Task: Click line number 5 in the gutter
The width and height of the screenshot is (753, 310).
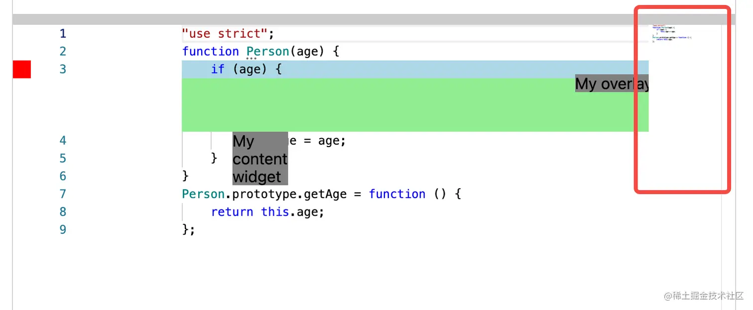Action: tap(63, 158)
